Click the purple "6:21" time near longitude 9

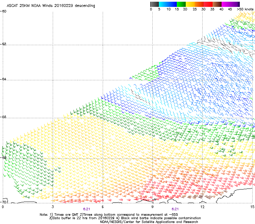point(175,209)
